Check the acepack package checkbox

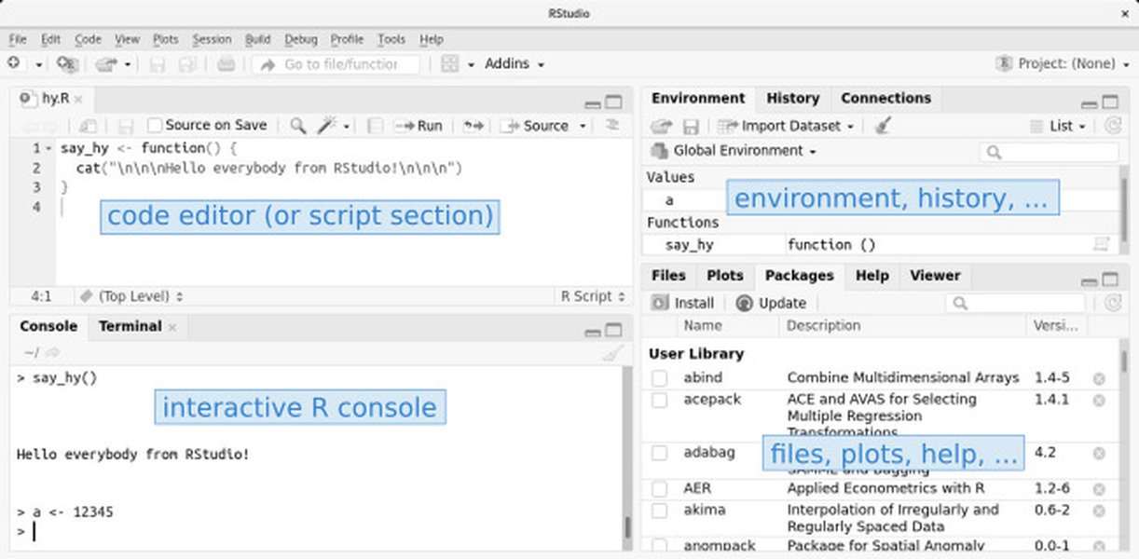click(660, 400)
